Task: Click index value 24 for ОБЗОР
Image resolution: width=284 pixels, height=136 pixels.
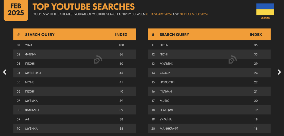Action: (x=256, y=73)
